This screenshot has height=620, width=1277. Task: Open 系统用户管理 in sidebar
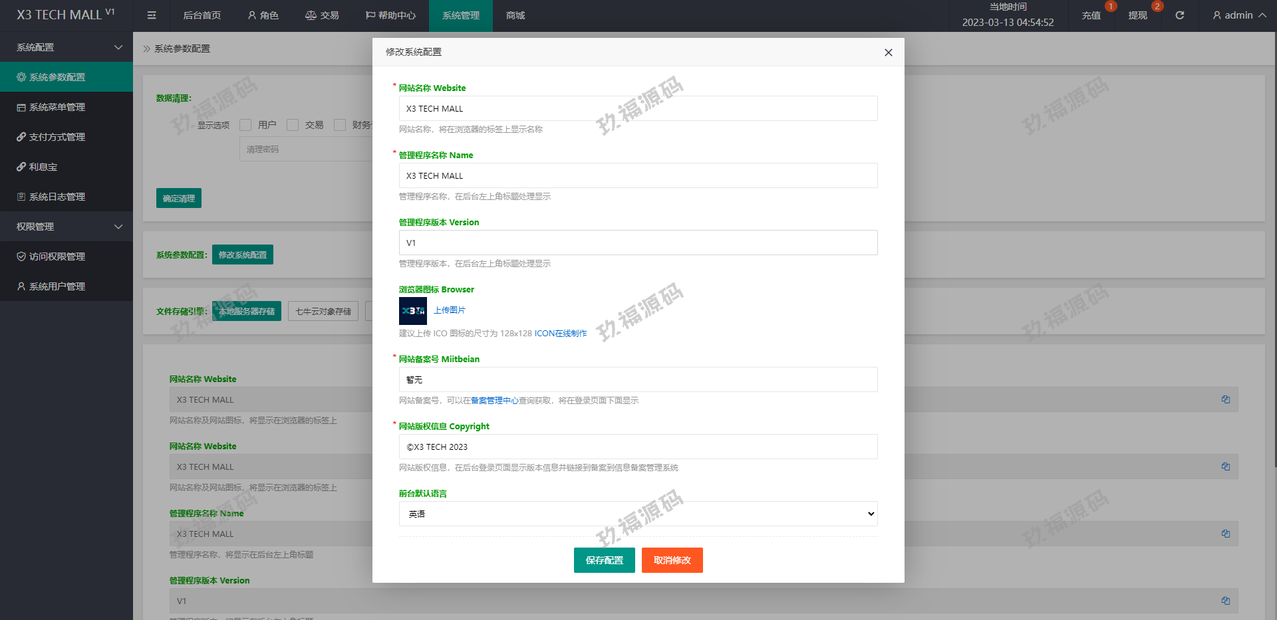click(x=57, y=286)
